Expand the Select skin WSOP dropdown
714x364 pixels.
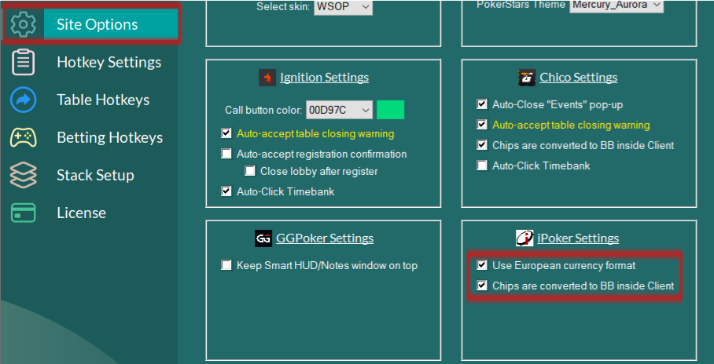point(343,7)
